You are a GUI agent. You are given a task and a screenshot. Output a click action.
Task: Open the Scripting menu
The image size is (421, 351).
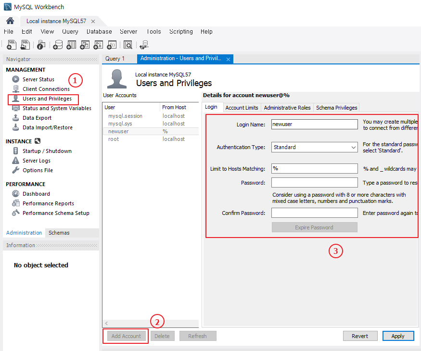[181, 32]
